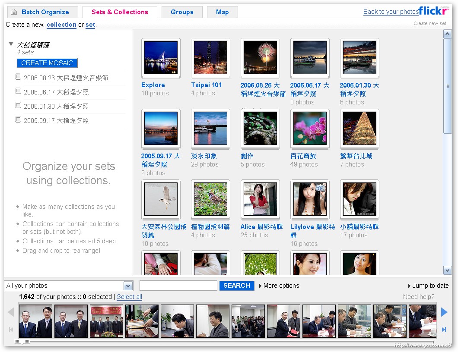
Task: Collapse the 大稻埕碼頭 collection tree
Action: [x=11, y=44]
